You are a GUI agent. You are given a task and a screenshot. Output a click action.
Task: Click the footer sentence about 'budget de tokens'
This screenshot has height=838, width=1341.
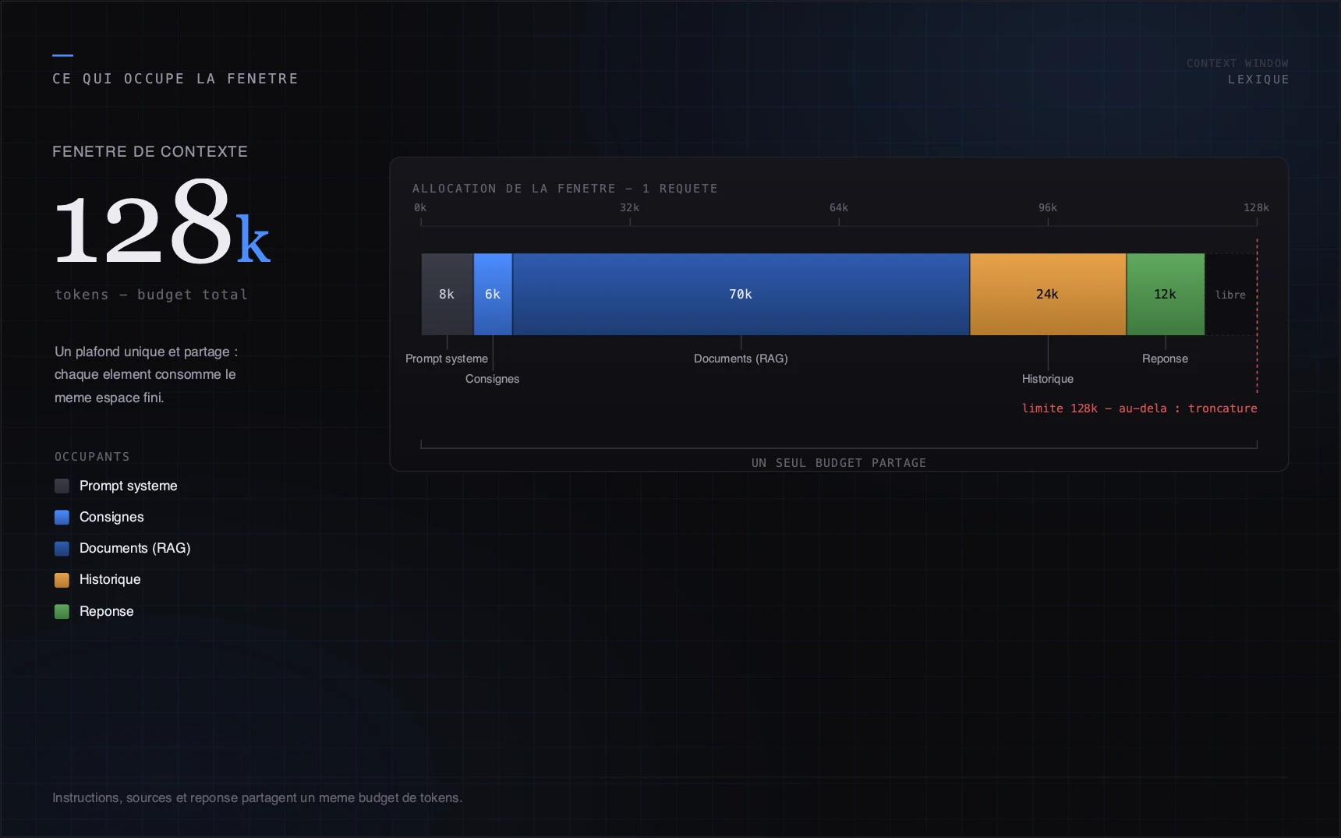point(257,797)
